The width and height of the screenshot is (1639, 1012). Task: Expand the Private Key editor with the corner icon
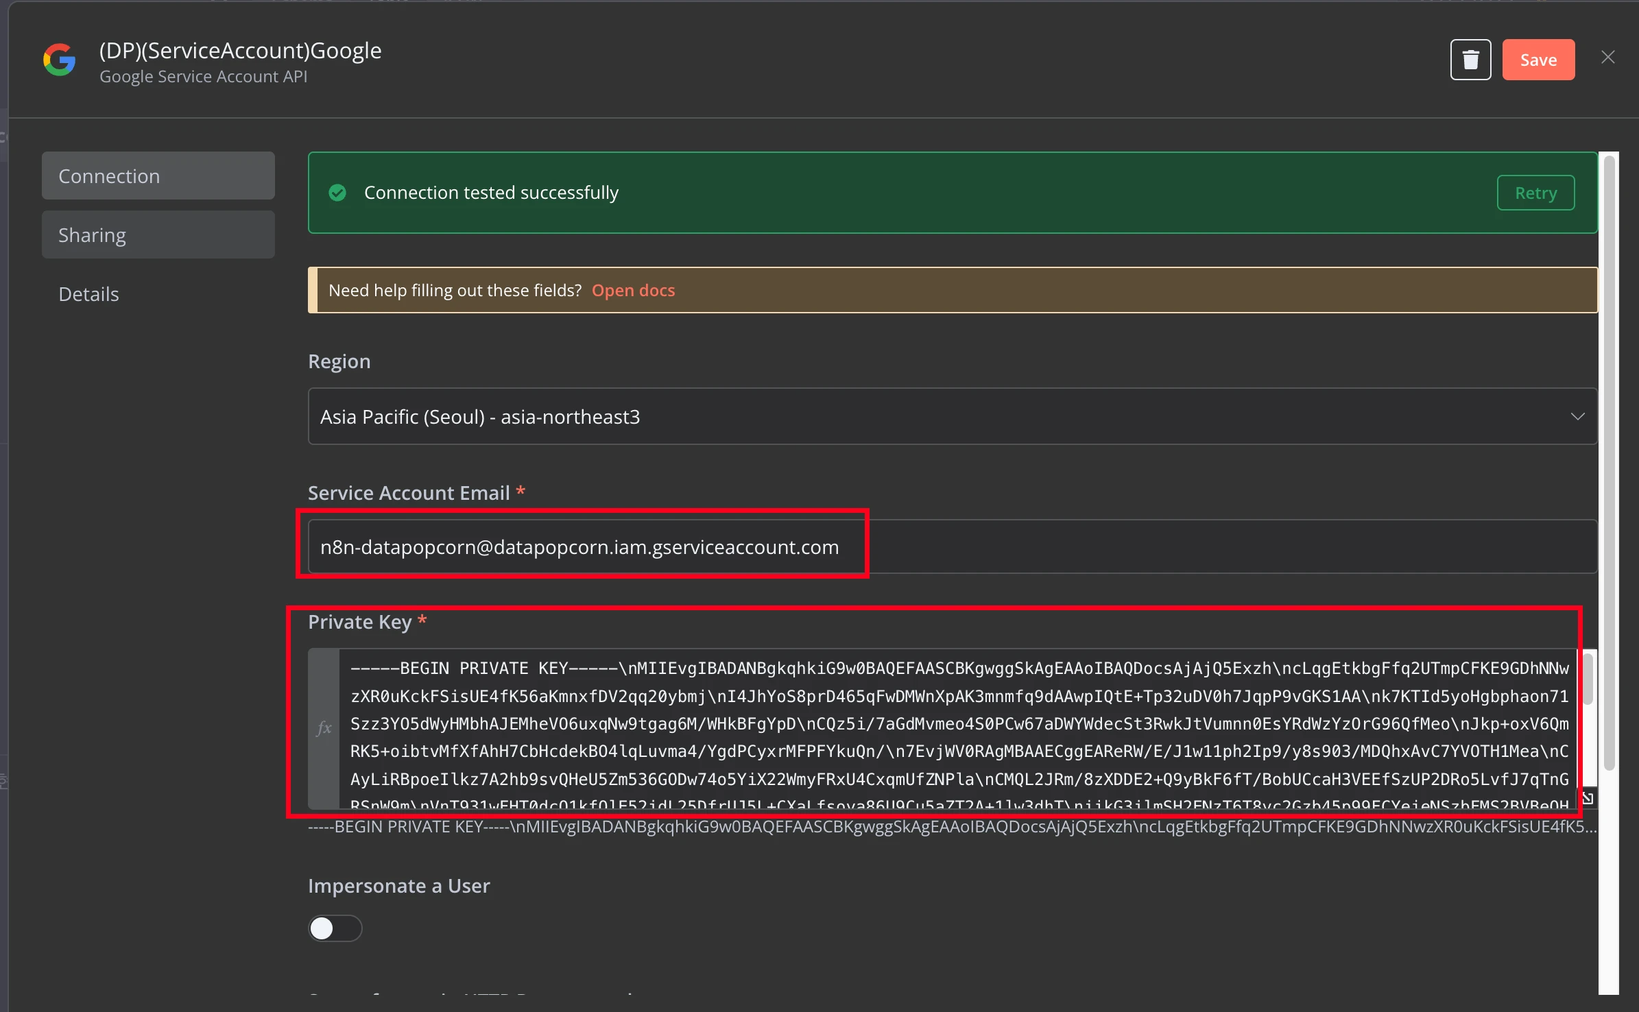pyautogui.click(x=1587, y=798)
